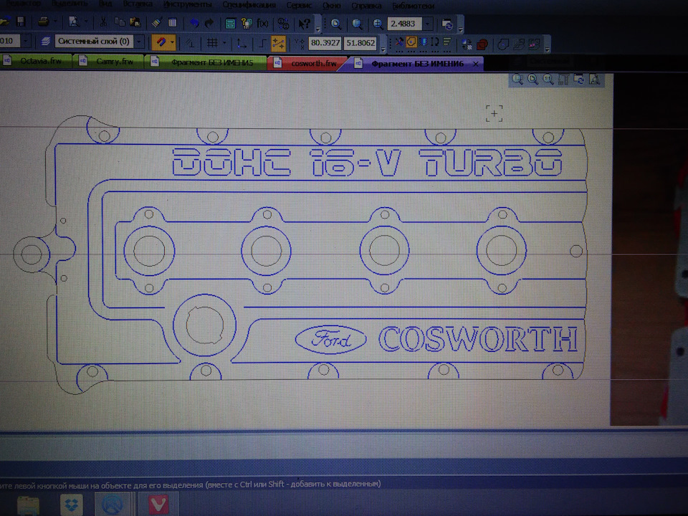The width and height of the screenshot is (688, 516).
Task: Paste from clipboard icon
Action: pyautogui.click(x=135, y=22)
